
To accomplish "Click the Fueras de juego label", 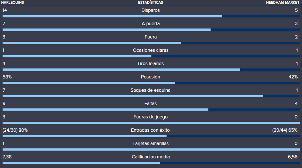I will [x=151, y=117].
